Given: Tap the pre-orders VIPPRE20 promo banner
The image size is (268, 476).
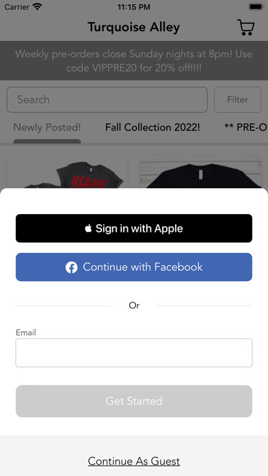Looking at the screenshot, I should (x=134, y=61).
